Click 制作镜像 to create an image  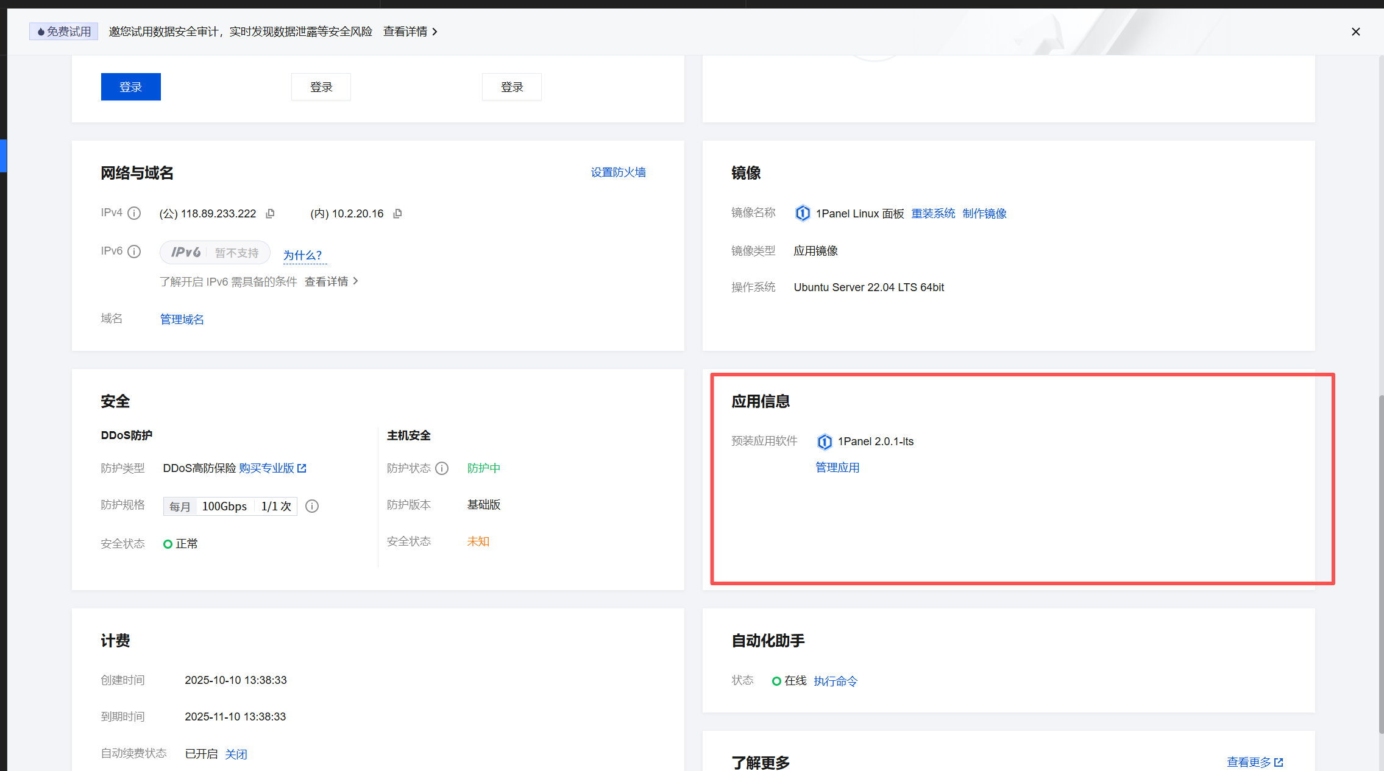(984, 213)
